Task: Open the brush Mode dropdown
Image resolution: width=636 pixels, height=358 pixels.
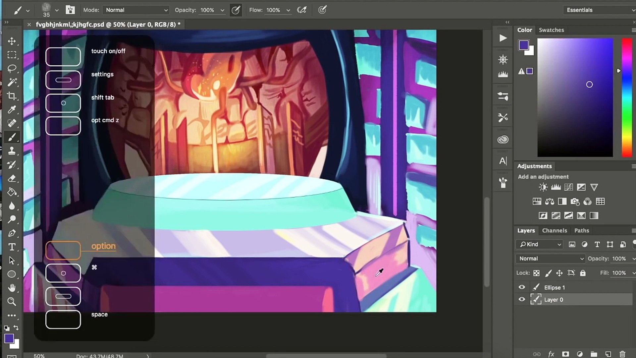Action: (x=136, y=10)
